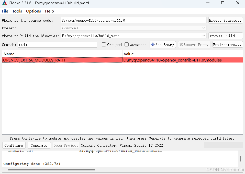Click the output log vertical scrollbar thumb
This screenshot has height=174, width=245.
click(240, 159)
